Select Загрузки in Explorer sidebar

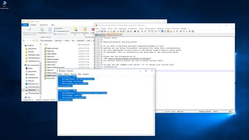point(30,74)
